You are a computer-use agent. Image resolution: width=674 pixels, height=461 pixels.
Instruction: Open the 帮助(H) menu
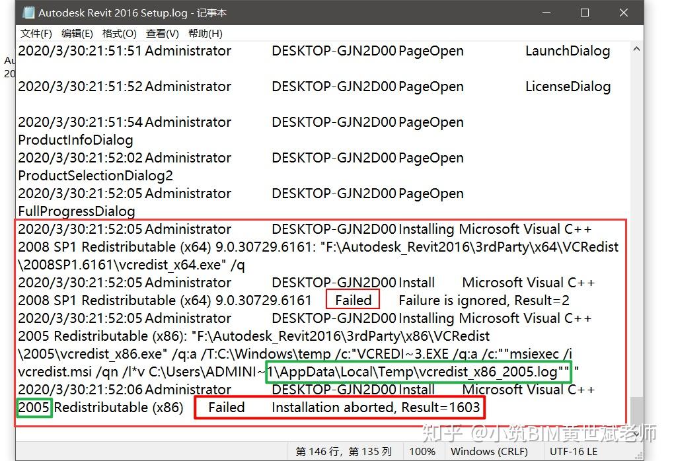coord(205,34)
